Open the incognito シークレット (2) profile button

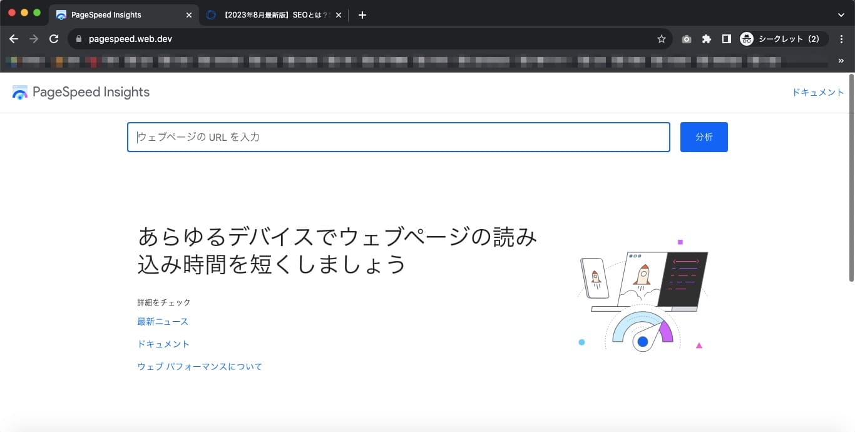[x=784, y=39]
